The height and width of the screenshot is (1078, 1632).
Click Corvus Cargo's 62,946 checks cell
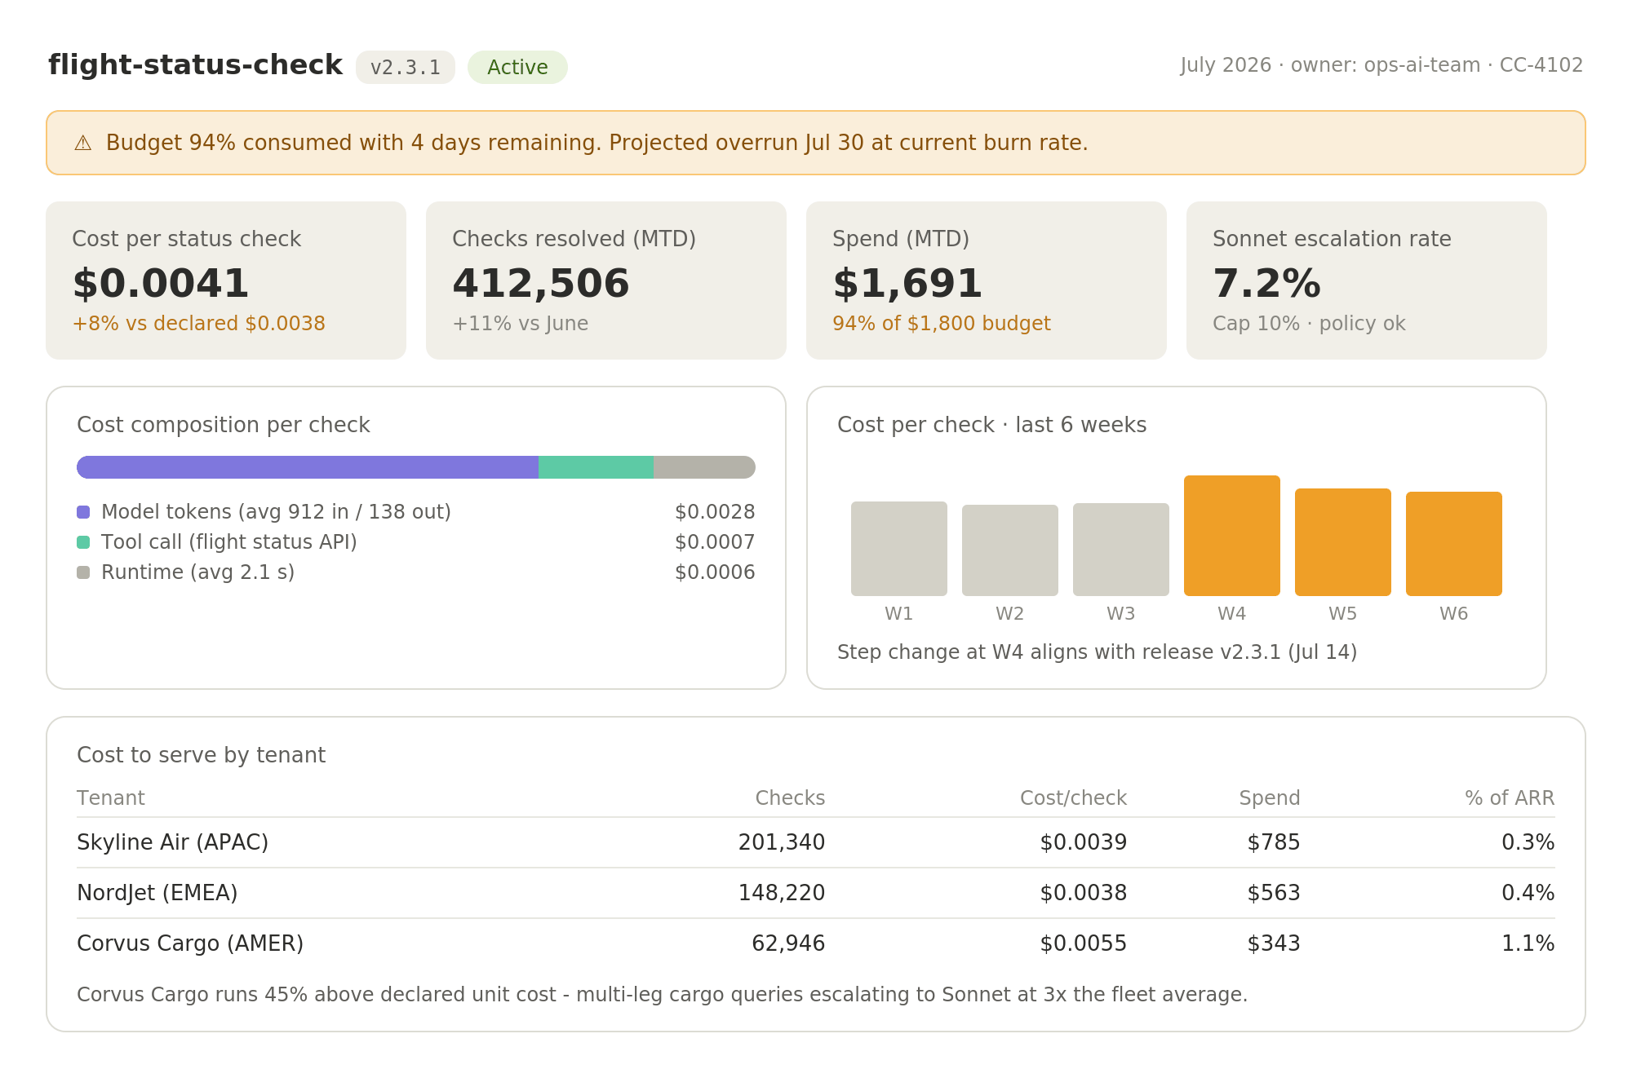tap(788, 943)
